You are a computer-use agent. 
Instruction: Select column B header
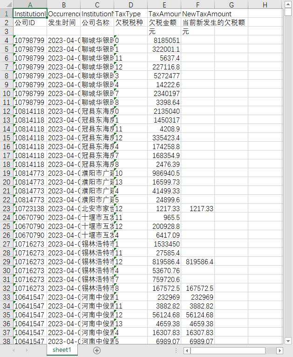64,5
